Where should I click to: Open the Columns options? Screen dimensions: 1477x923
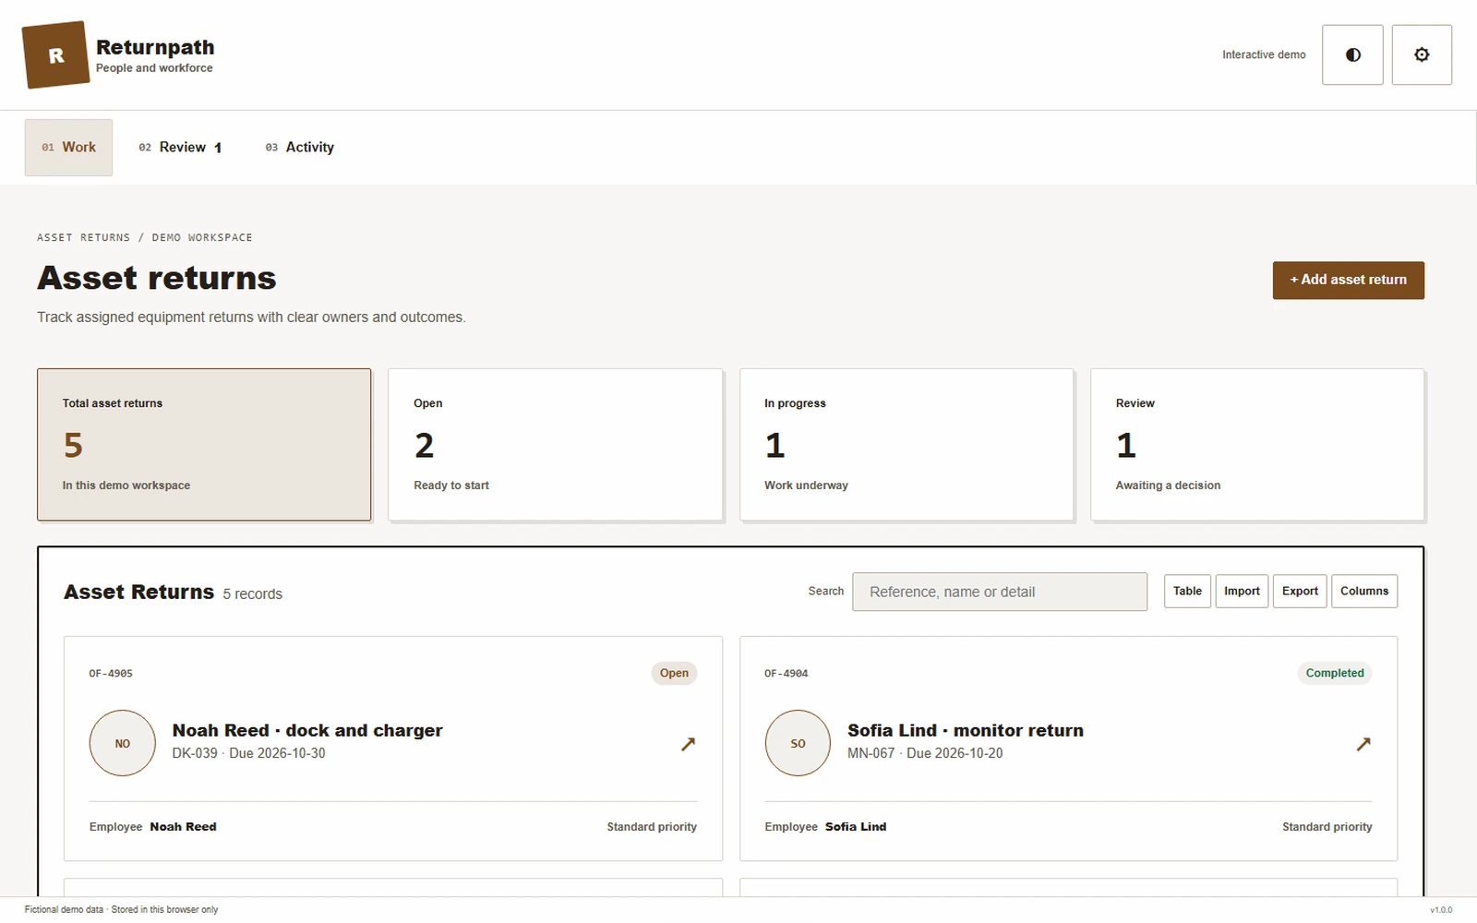pyautogui.click(x=1363, y=592)
